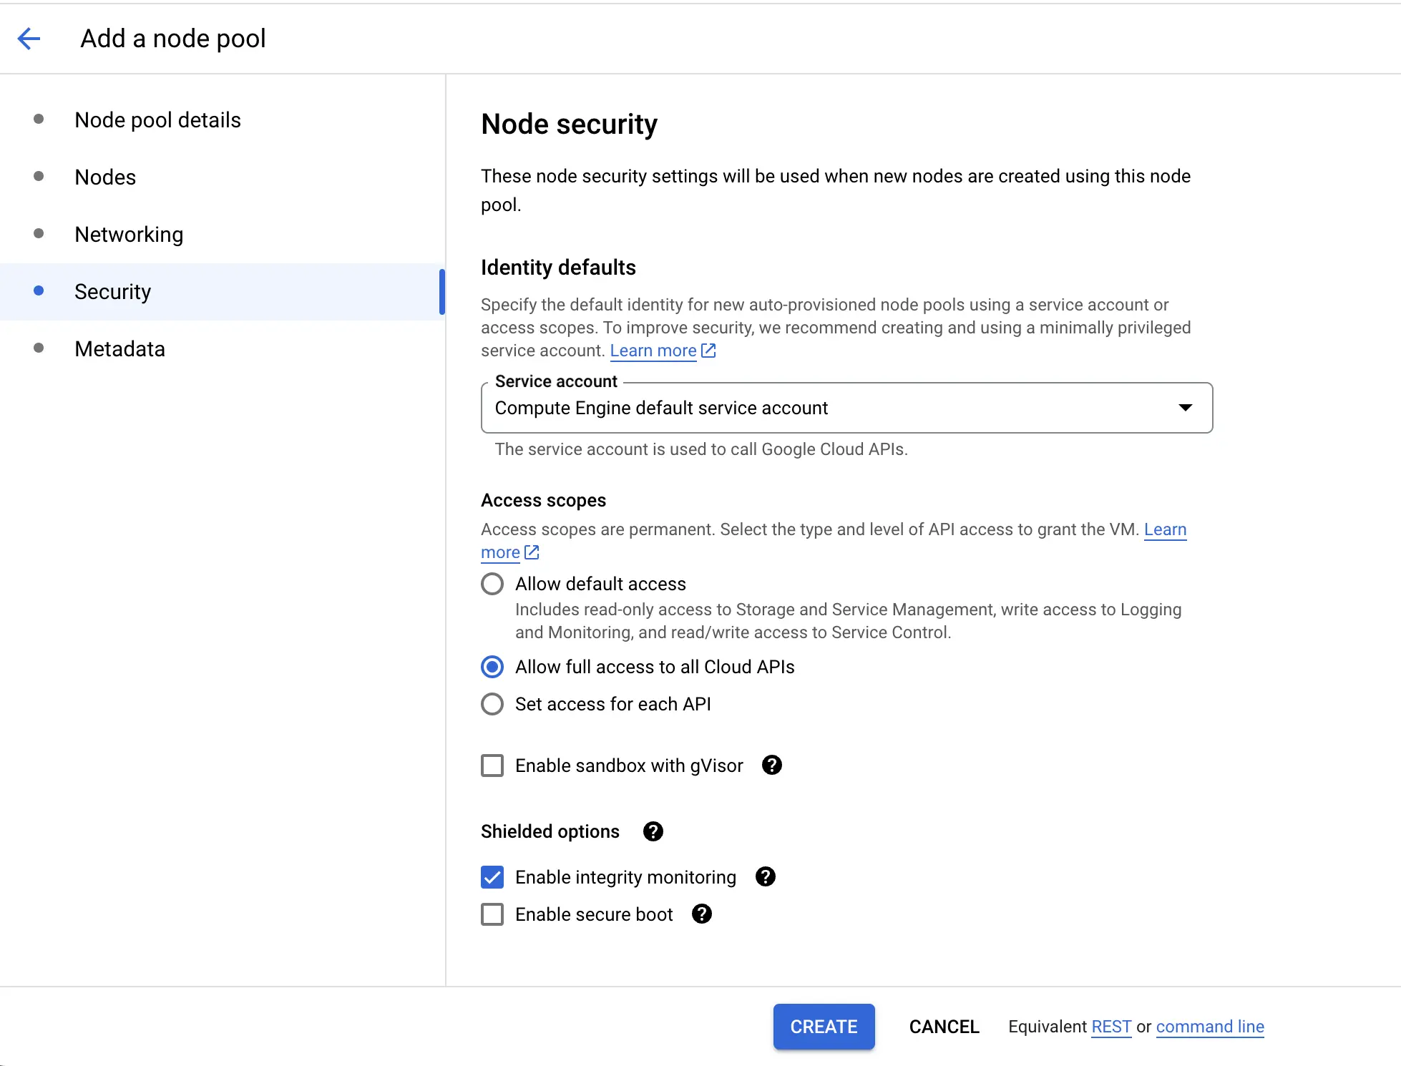
Task: Click external link icon after Identity Learn more
Action: pyautogui.click(x=708, y=351)
